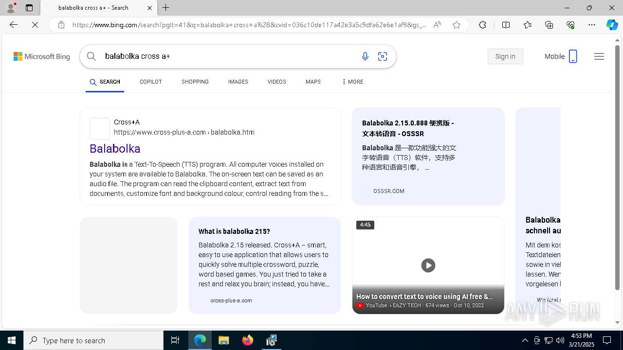
Task: Click the Sign in button
Action: pos(505,56)
